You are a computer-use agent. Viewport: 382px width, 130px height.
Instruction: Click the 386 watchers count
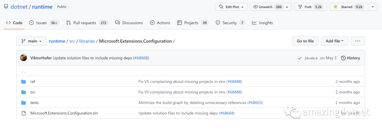point(279,7)
